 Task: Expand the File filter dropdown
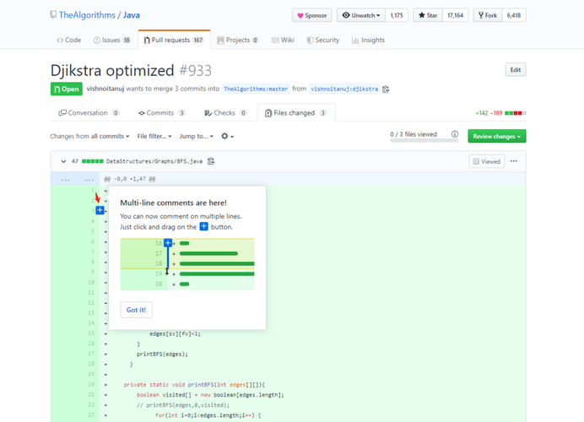pos(154,136)
